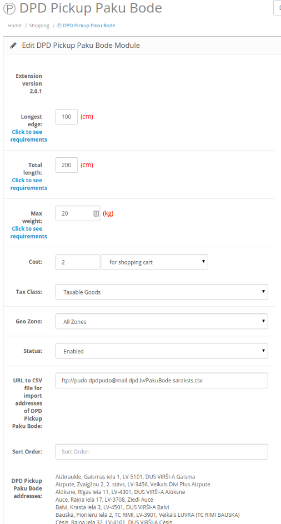This screenshot has width=281, height=524.
Task: Open the Geo Zone dropdown
Action: [x=162, y=322]
